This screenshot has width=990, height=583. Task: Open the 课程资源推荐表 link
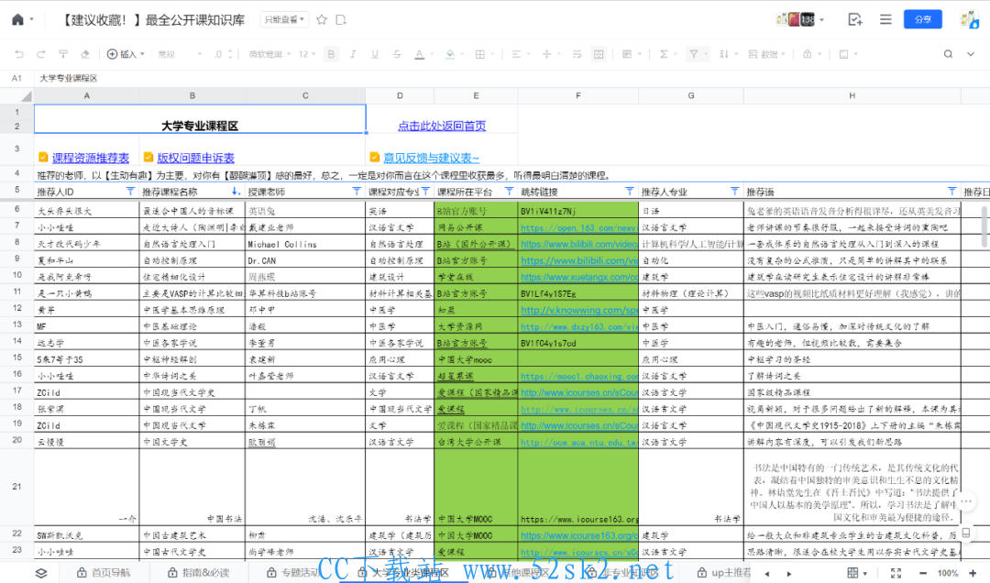click(x=90, y=158)
